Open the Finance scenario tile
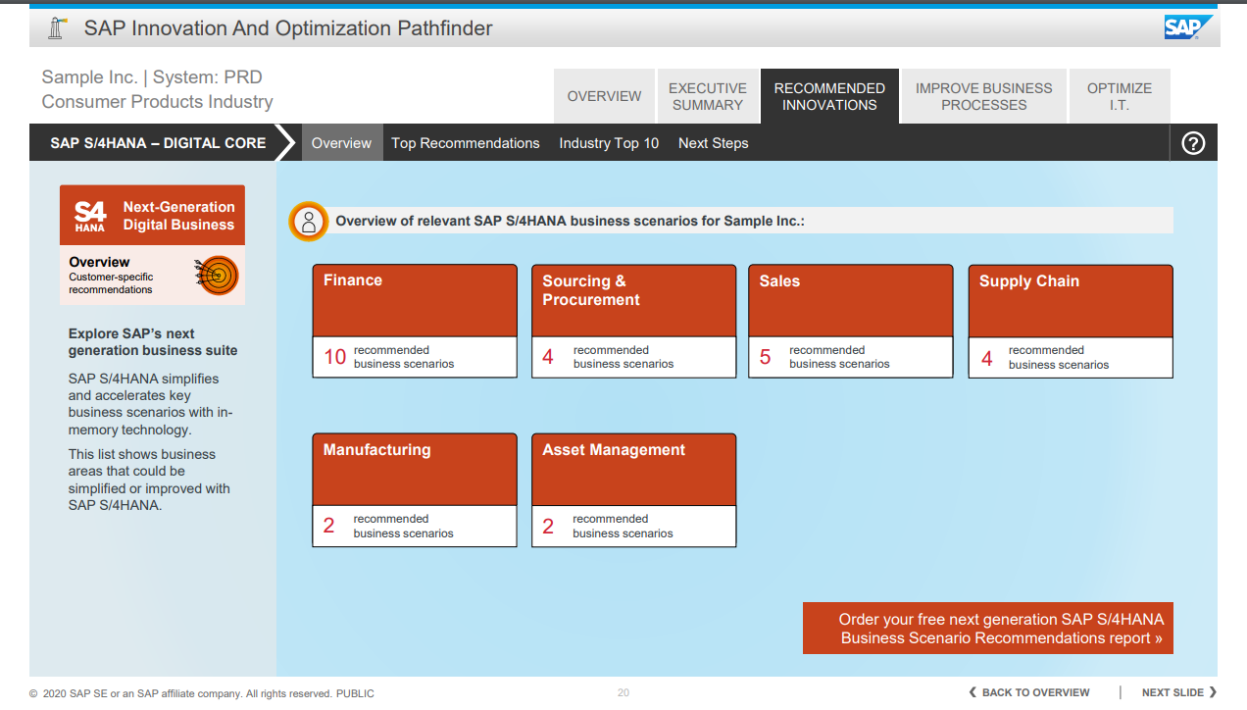Image resolution: width=1247 pixels, height=710 pixels. pyautogui.click(x=415, y=321)
